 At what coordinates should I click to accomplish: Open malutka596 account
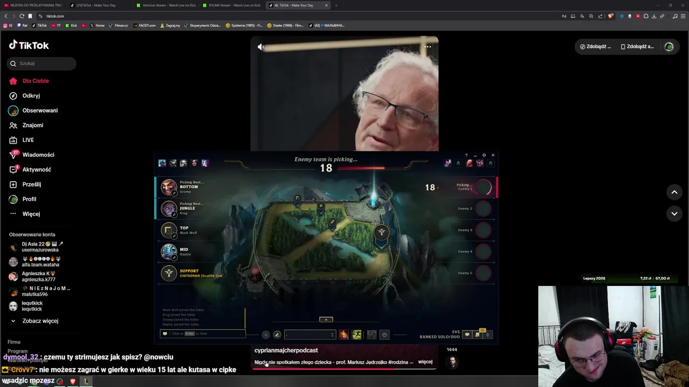pyautogui.click(x=39, y=291)
